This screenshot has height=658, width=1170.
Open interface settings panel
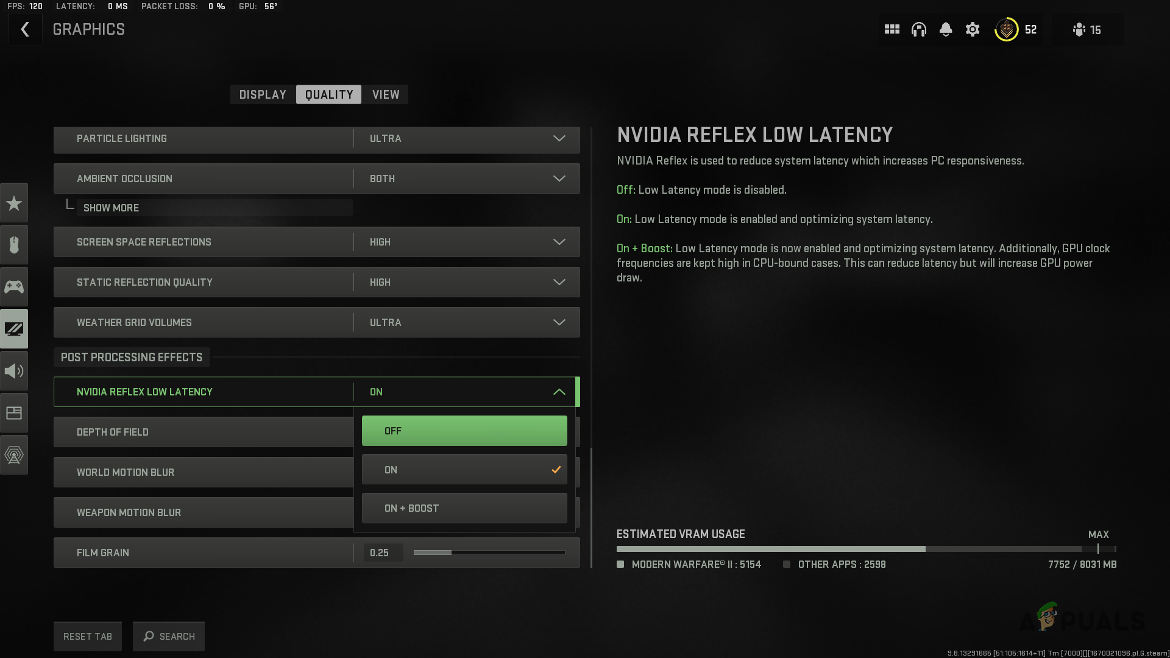(13, 412)
